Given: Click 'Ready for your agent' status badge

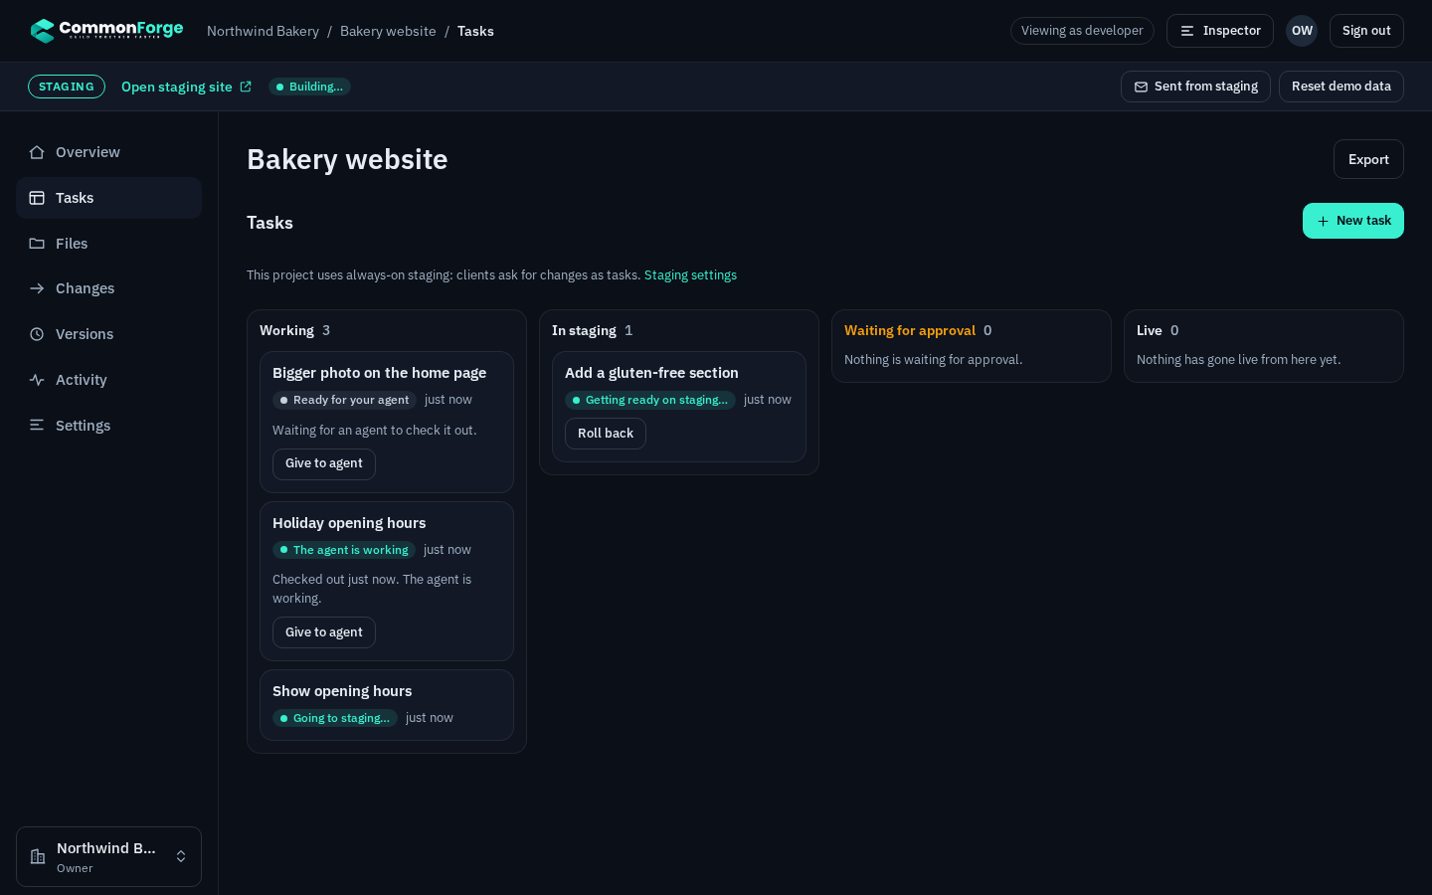Looking at the screenshot, I should (344, 400).
